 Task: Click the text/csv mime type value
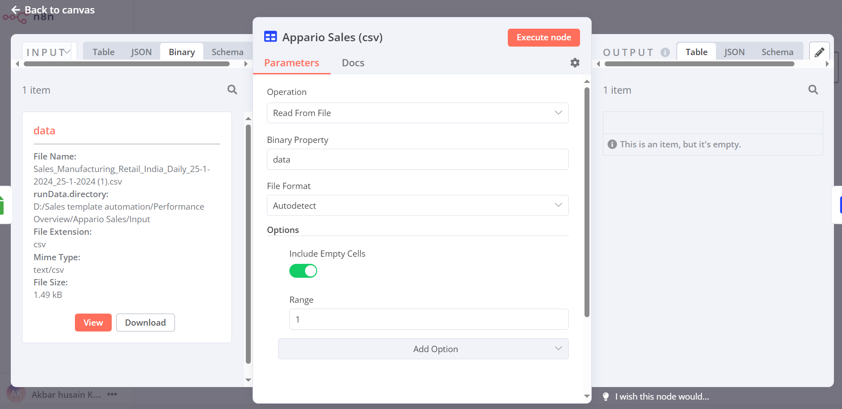tap(49, 270)
